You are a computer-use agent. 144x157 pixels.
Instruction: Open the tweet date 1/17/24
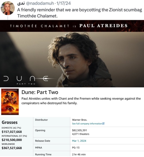[x=64, y=3]
